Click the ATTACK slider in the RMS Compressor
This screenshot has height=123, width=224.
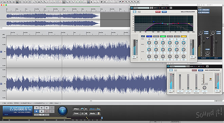coord(188,82)
